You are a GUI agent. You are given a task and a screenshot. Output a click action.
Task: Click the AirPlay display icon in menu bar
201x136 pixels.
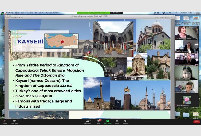164,13
